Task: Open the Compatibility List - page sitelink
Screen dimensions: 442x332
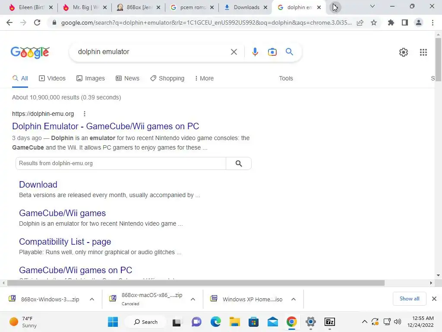Action: [65, 242]
